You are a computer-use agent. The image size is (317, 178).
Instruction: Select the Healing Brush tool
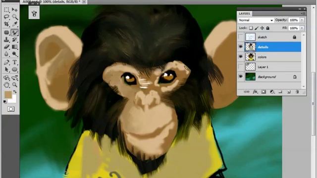(6, 32)
